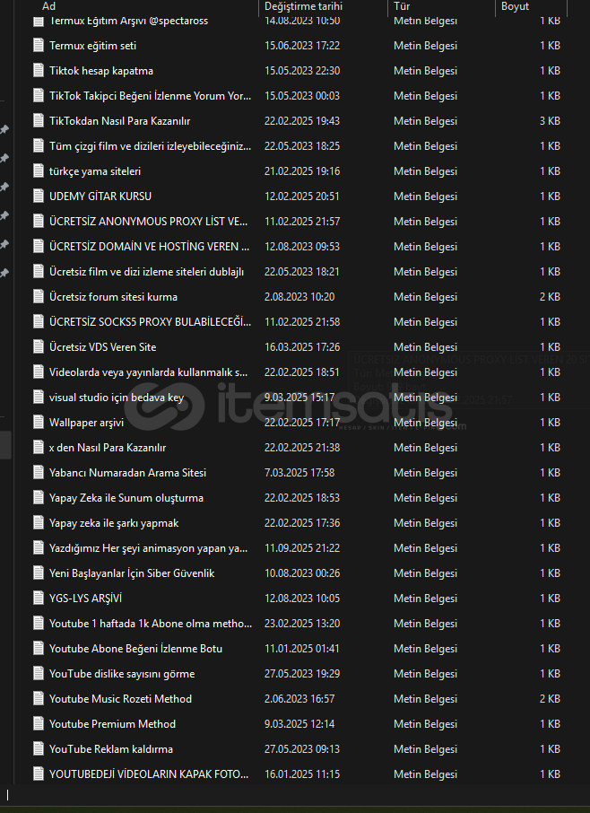Click the visual studio için bedava key icon

pyautogui.click(x=39, y=398)
